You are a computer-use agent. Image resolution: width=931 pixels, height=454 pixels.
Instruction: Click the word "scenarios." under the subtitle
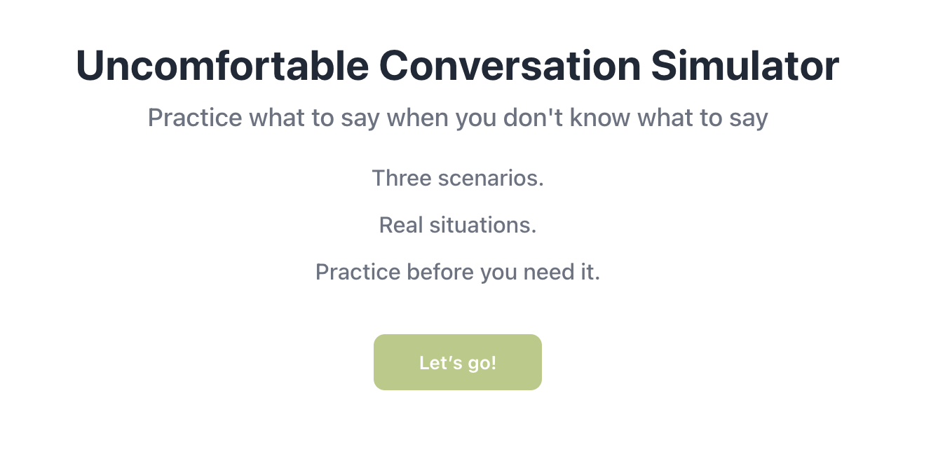coord(491,178)
